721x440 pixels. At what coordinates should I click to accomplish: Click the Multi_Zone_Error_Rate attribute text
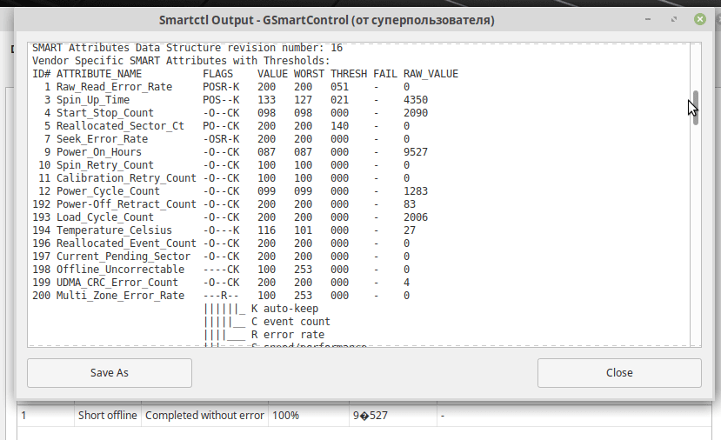(x=120, y=295)
